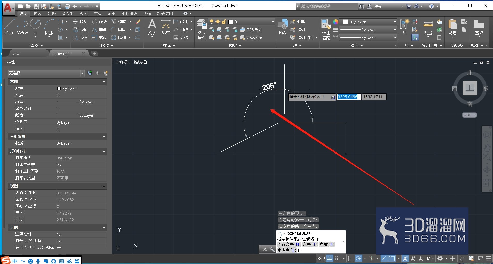Click the 移动 (Move) tool icon
Screen dimensions: 493x264
click(x=75, y=22)
